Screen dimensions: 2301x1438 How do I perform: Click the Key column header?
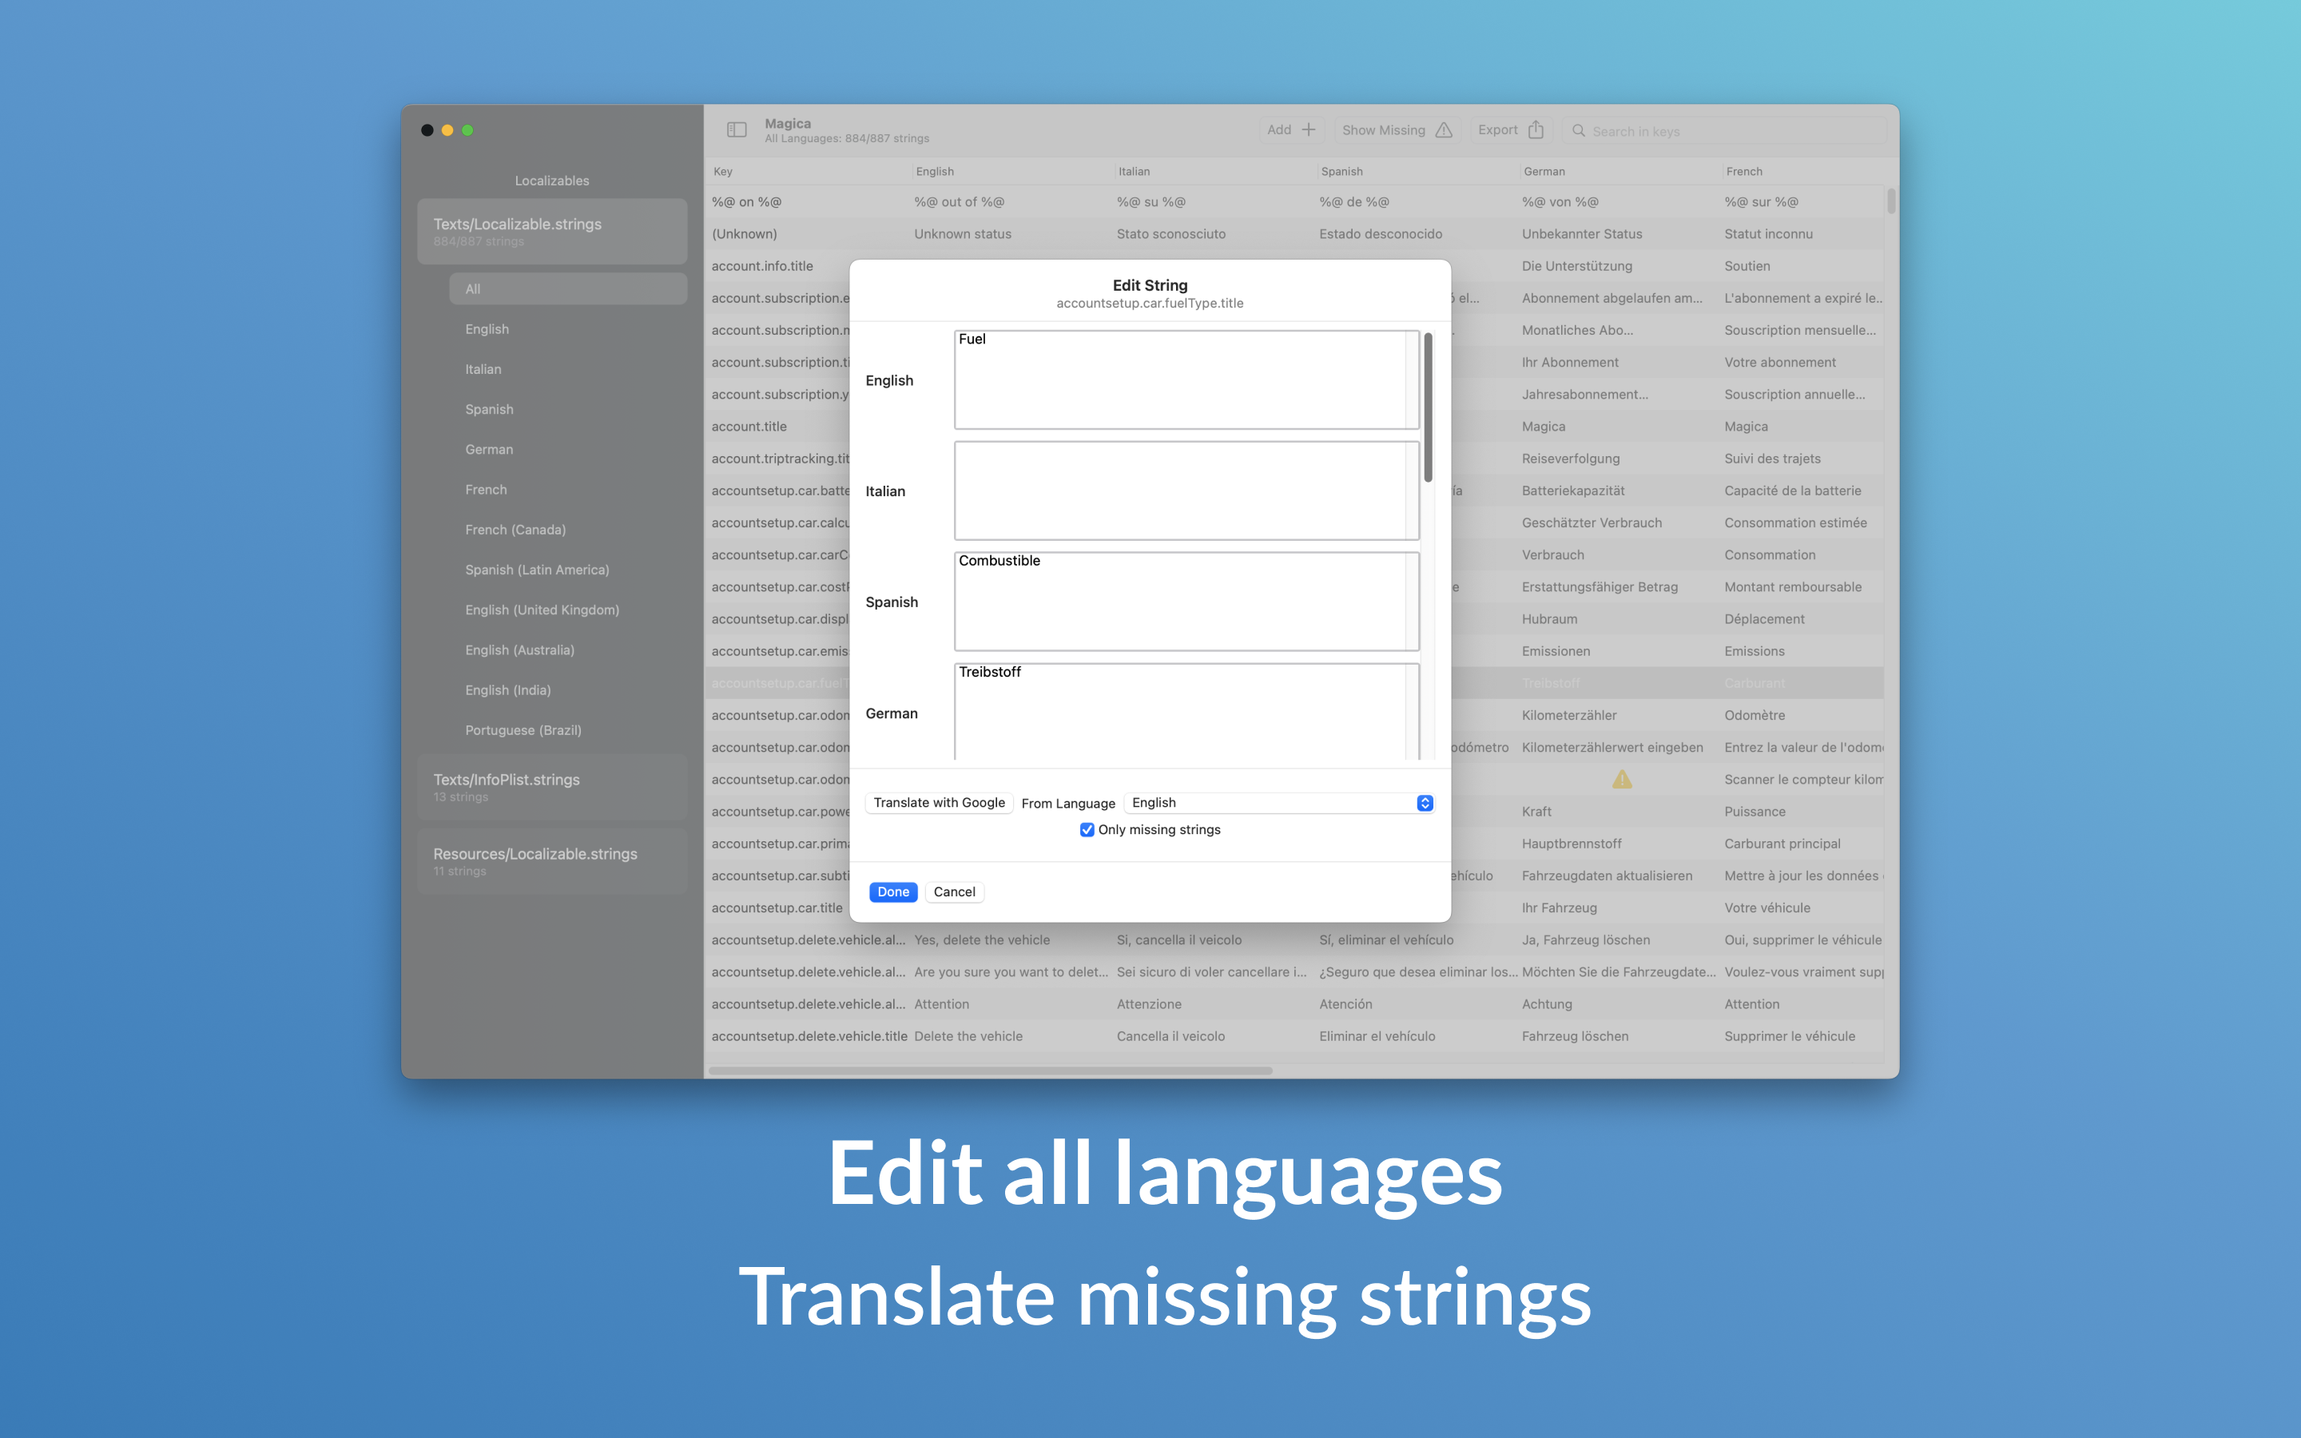tap(807, 171)
